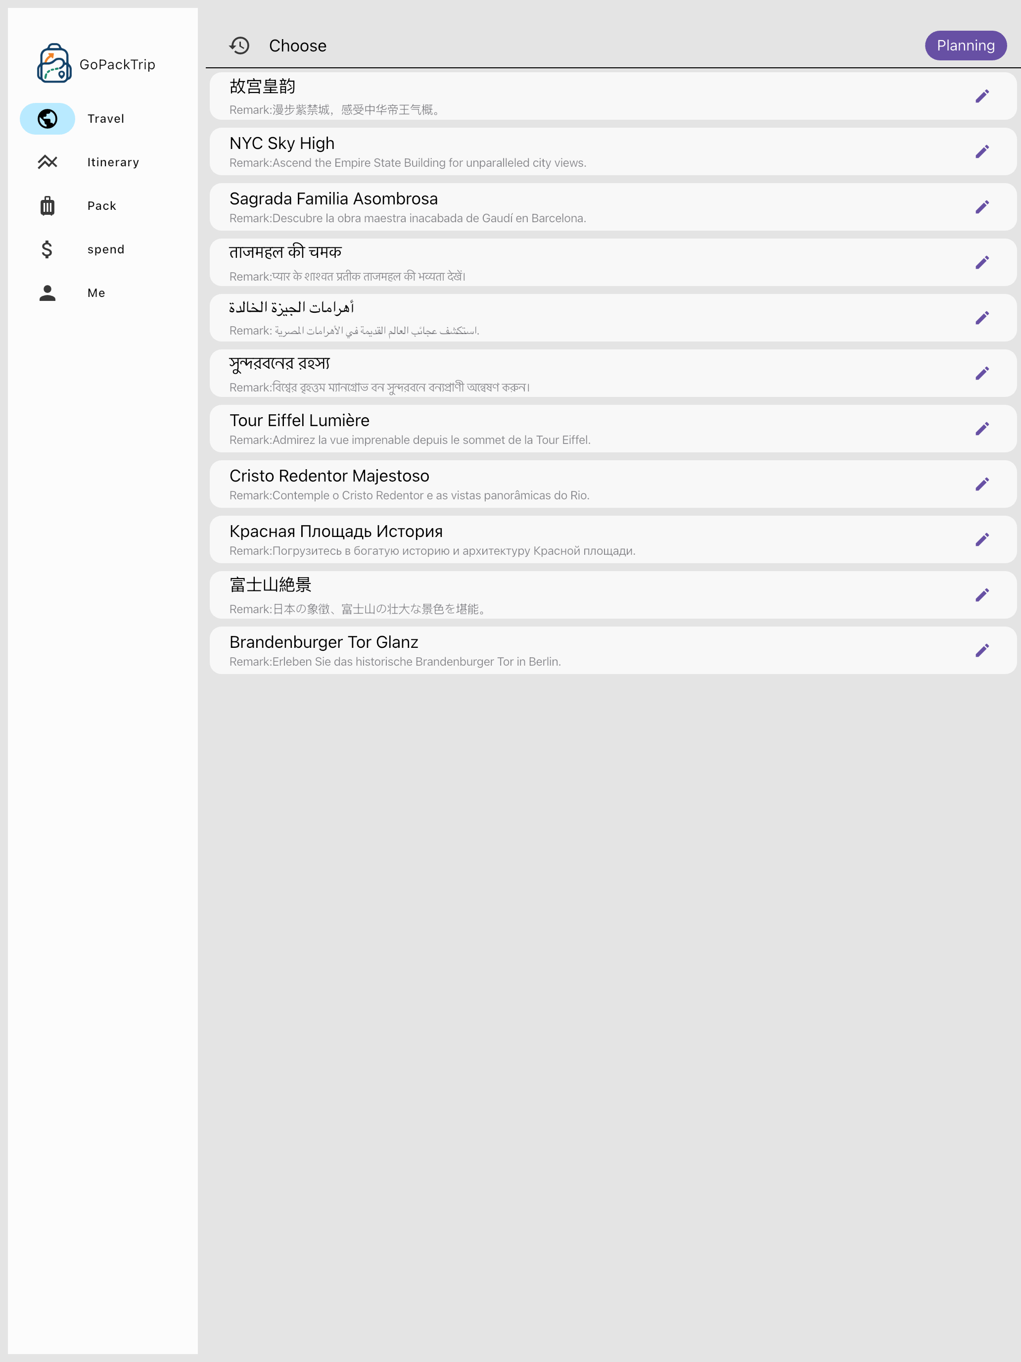The height and width of the screenshot is (1362, 1021).
Task: Edit the NYC Sky High entry
Action: 981,151
